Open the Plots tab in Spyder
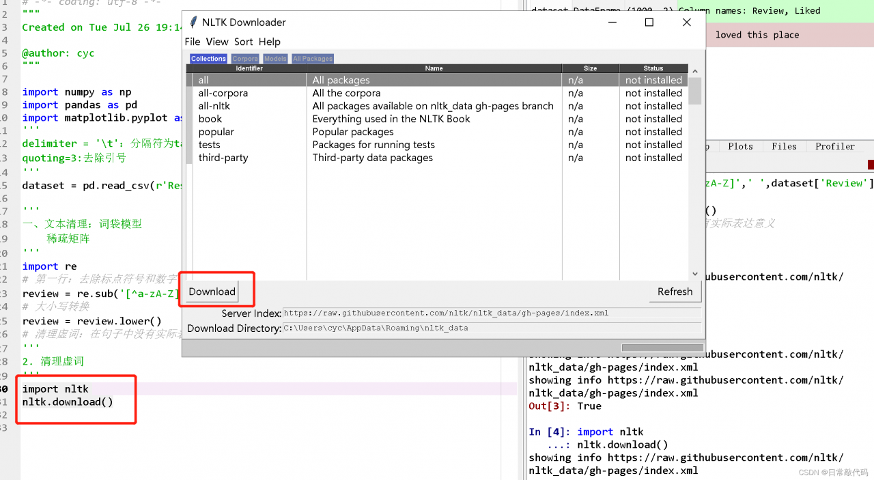 tap(740, 146)
